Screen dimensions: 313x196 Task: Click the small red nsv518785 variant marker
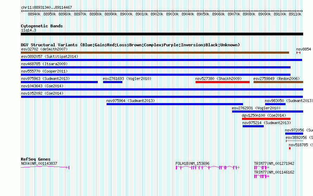290,148
